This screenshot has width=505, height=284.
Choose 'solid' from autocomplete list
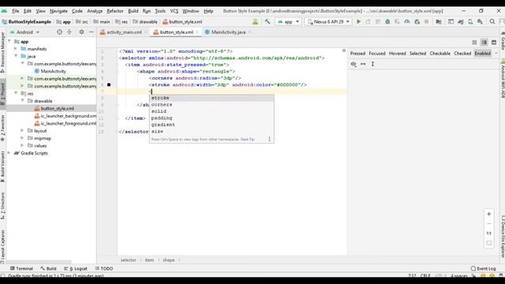211,111
